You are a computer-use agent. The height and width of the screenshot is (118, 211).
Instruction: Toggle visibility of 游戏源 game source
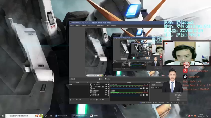point(106,93)
